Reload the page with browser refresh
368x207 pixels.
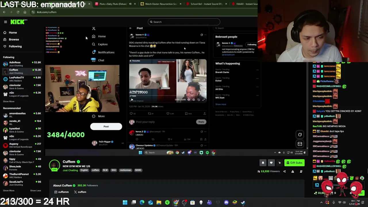(x=18, y=12)
